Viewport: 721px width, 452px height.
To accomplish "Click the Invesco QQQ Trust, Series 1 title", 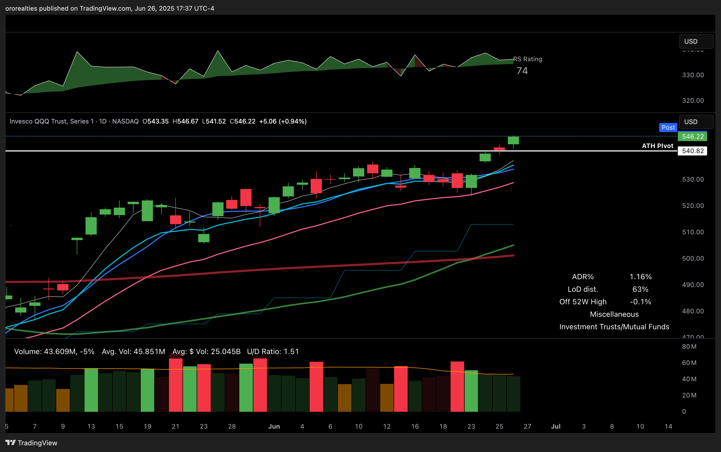I will click(51, 121).
